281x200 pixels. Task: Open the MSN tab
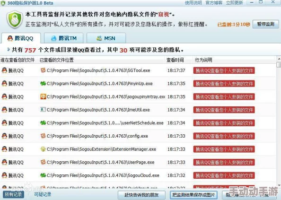point(106,38)
